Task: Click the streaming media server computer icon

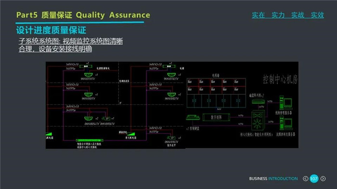Action: 286,123
